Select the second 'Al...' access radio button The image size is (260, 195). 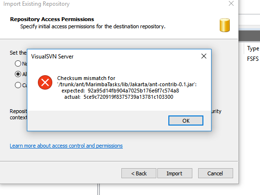click(x=18, y=74)
